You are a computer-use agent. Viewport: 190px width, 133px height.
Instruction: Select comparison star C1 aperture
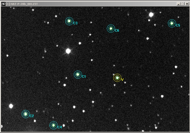pyautogui.click(x=78, y=74)
